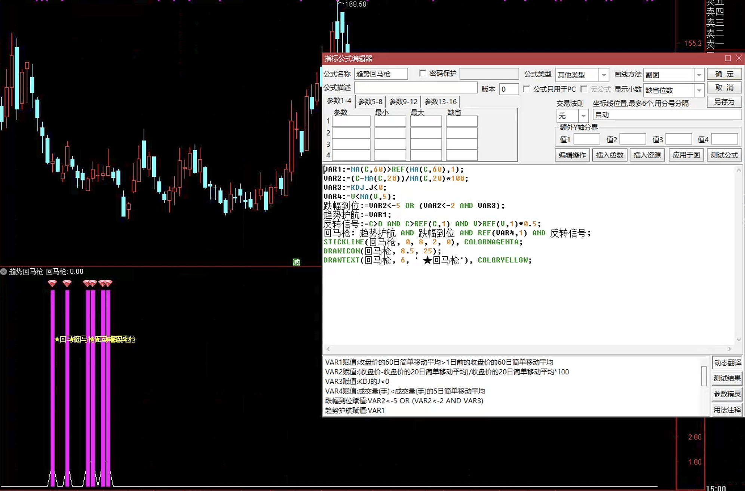This screenshot has height=491, width=745.
Task: Click the DRAWTEXT code line
Action: point(427,260)
